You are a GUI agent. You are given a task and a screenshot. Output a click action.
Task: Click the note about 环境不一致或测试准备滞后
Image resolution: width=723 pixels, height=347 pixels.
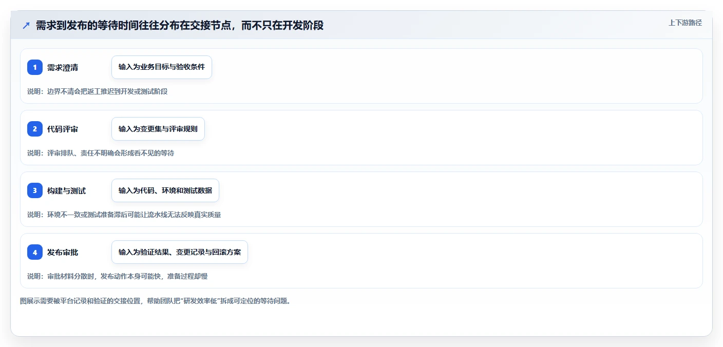[124, 215]
